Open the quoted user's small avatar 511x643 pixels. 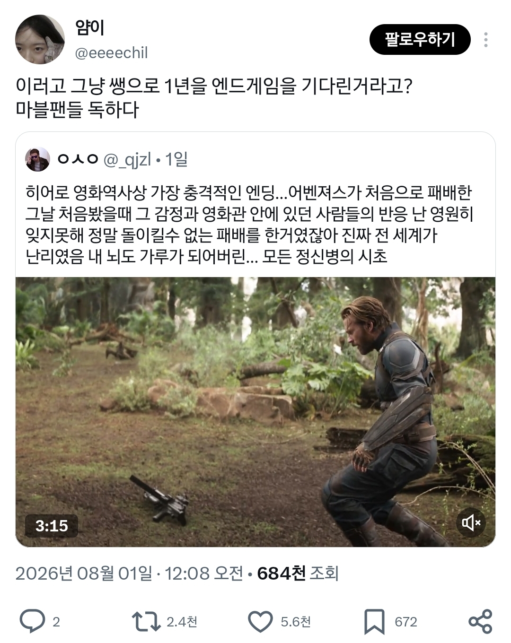(x=37, y=159)
